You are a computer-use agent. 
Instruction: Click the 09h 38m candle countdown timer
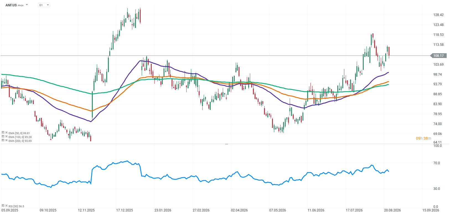(423, 138)
